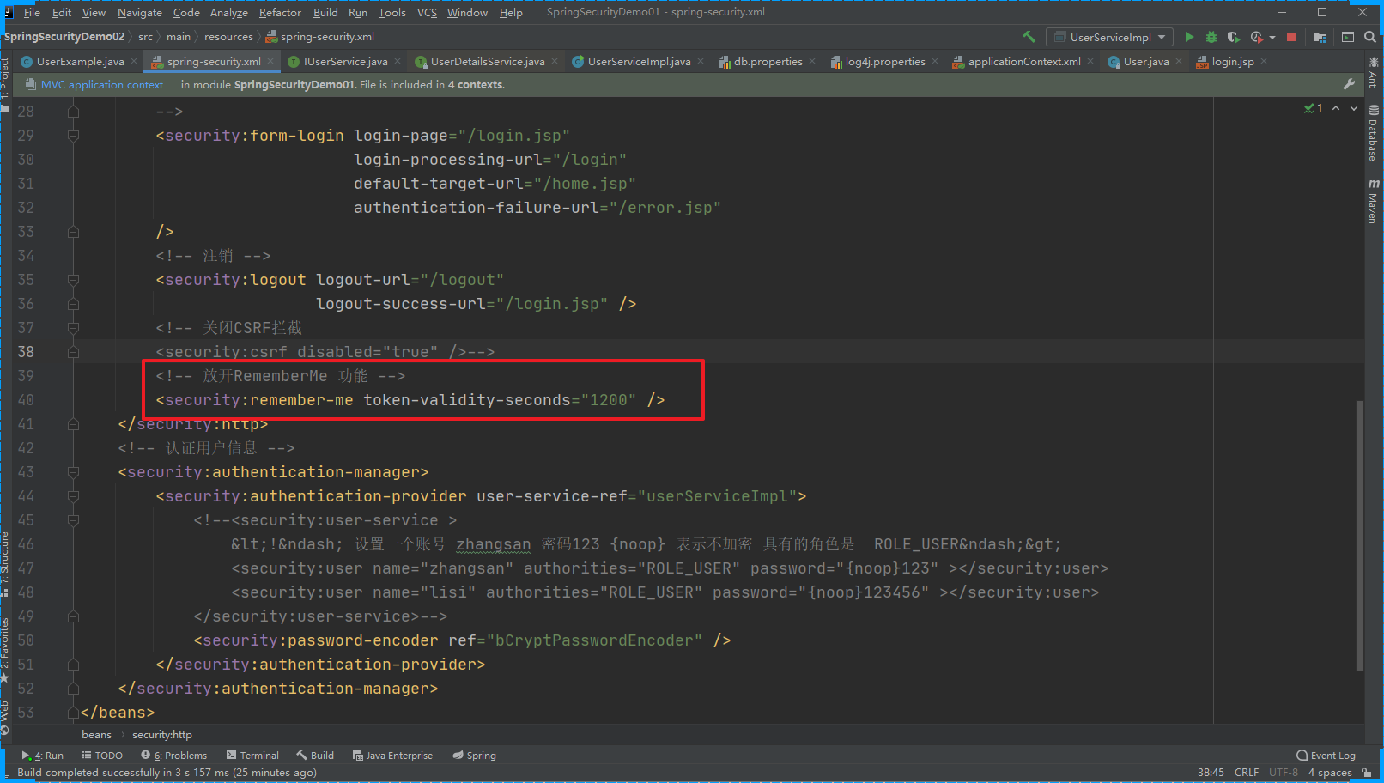Switch to the db.properties tab
1384x783 pixels.
[x=768, y=61]
